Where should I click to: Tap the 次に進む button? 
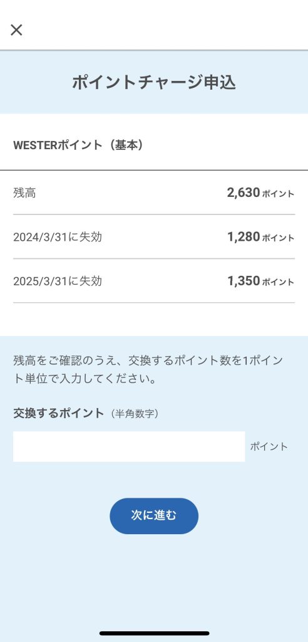(x=154, y=516)
